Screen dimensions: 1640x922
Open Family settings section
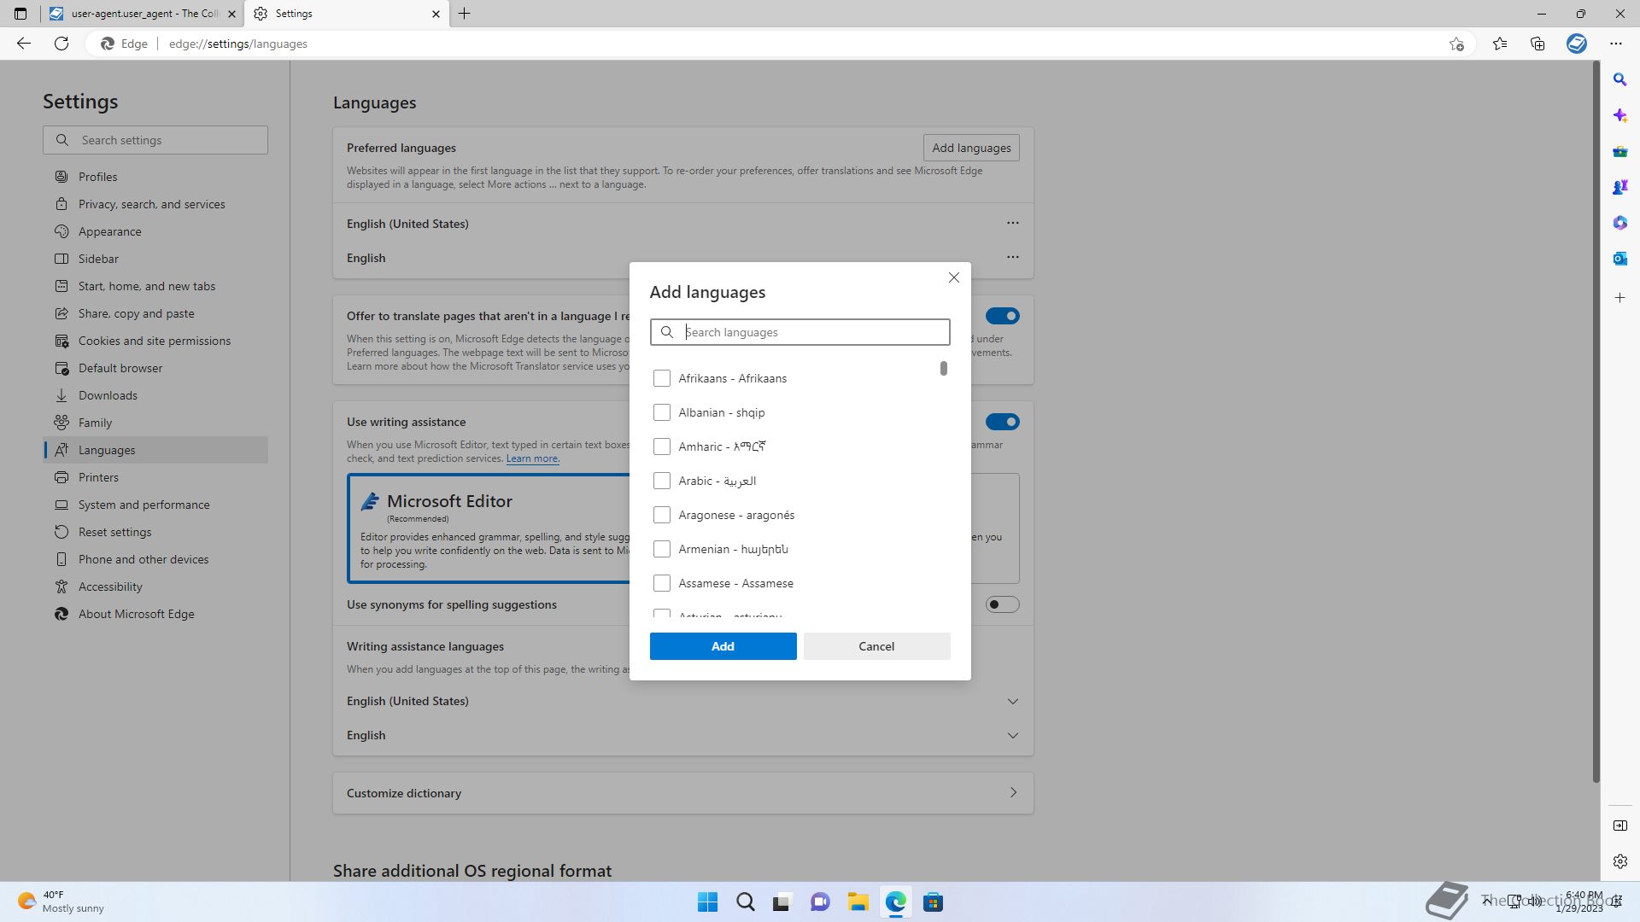pyautogui.click(x=155, y=423)
